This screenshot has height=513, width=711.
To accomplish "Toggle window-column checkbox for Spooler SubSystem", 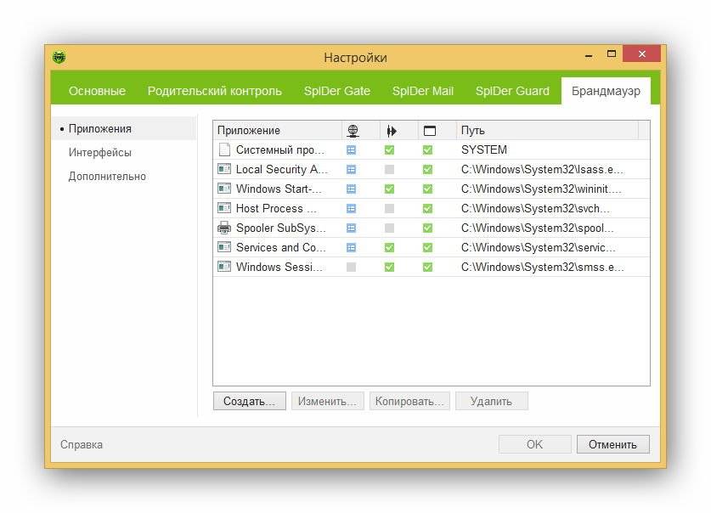I will coord(427,228).
